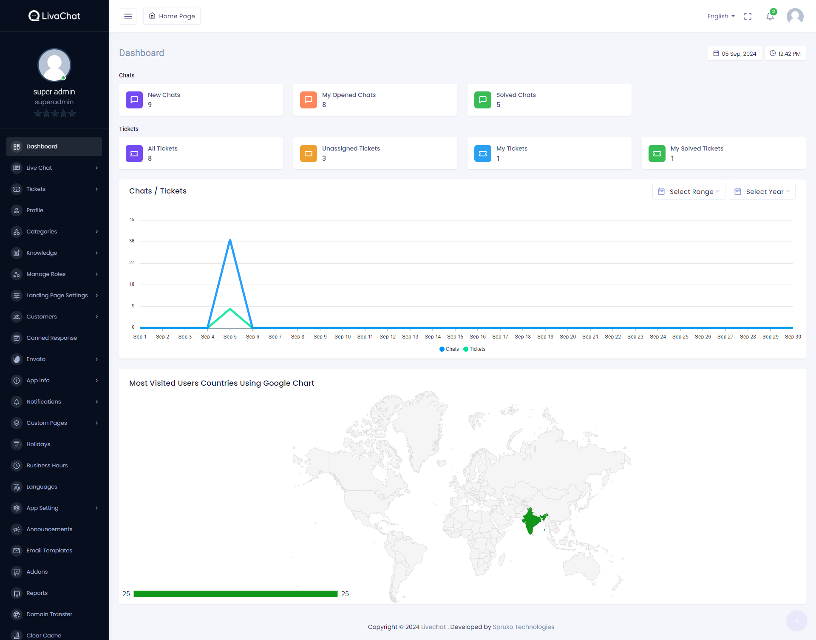Open the Select Year dropdown
The image size is (816, 640).
point(762,191)
